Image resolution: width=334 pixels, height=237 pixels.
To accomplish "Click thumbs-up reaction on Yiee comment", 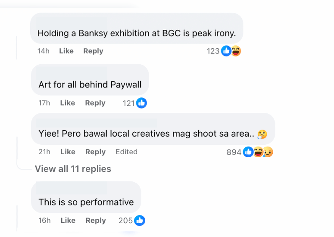I will [248, 152].
